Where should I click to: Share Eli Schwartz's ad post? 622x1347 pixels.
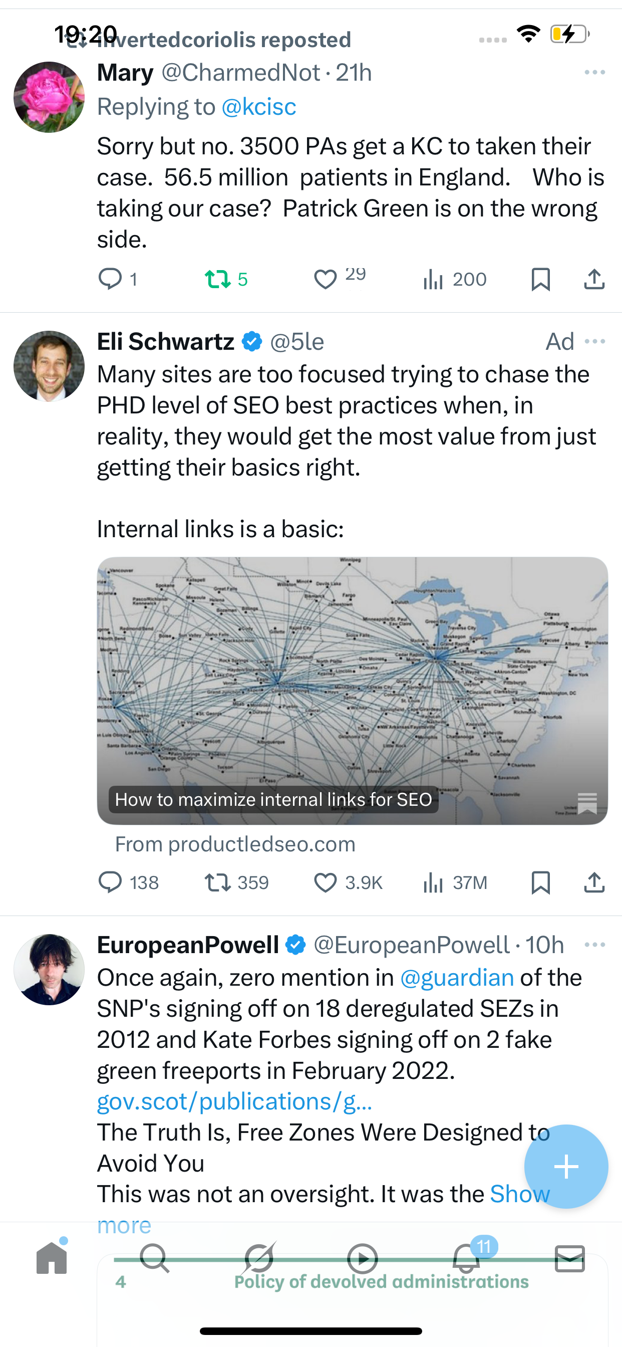pyautogui.click(x=594, y=882)
